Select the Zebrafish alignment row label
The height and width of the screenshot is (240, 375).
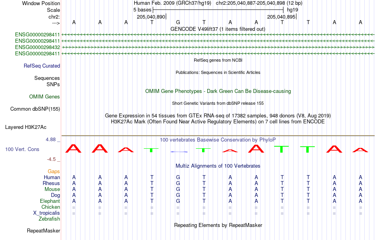point(49,219)
